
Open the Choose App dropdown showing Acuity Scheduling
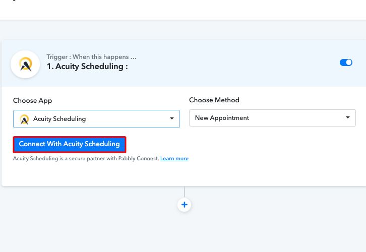(x=96, y=119)
